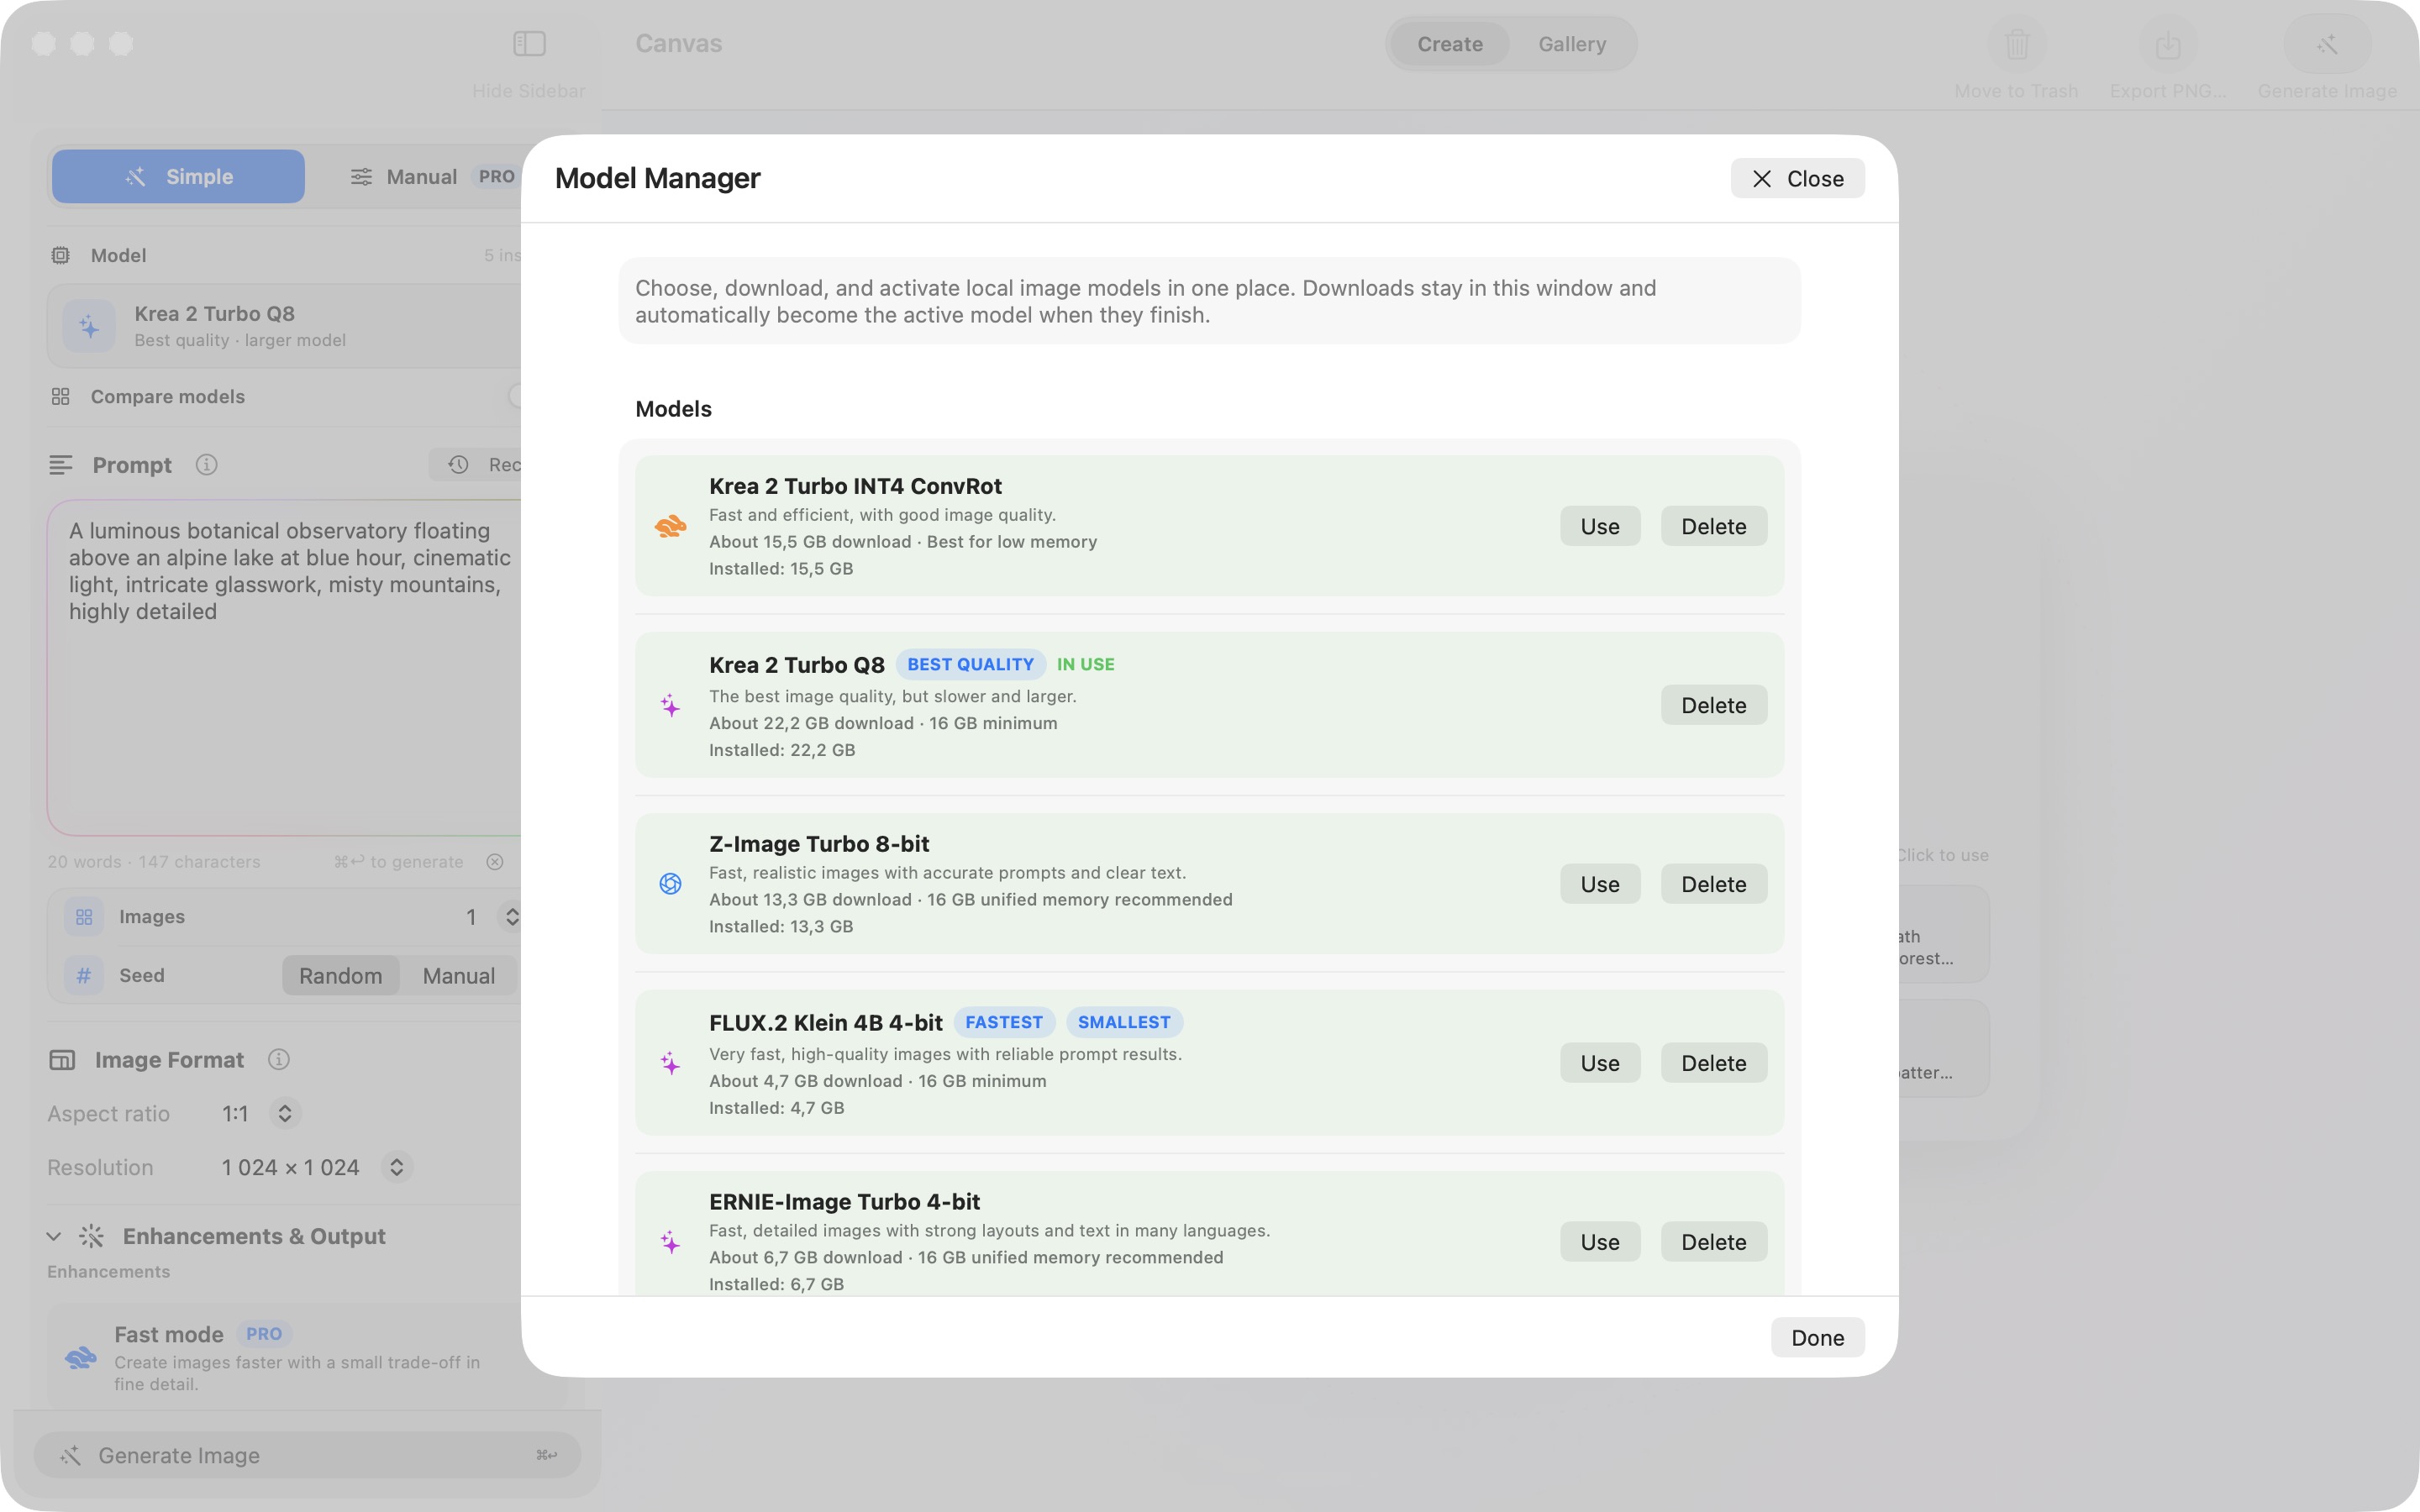Select Manual seed mode
Viewport: 2420px width, 1512px height.
(459, 976)
